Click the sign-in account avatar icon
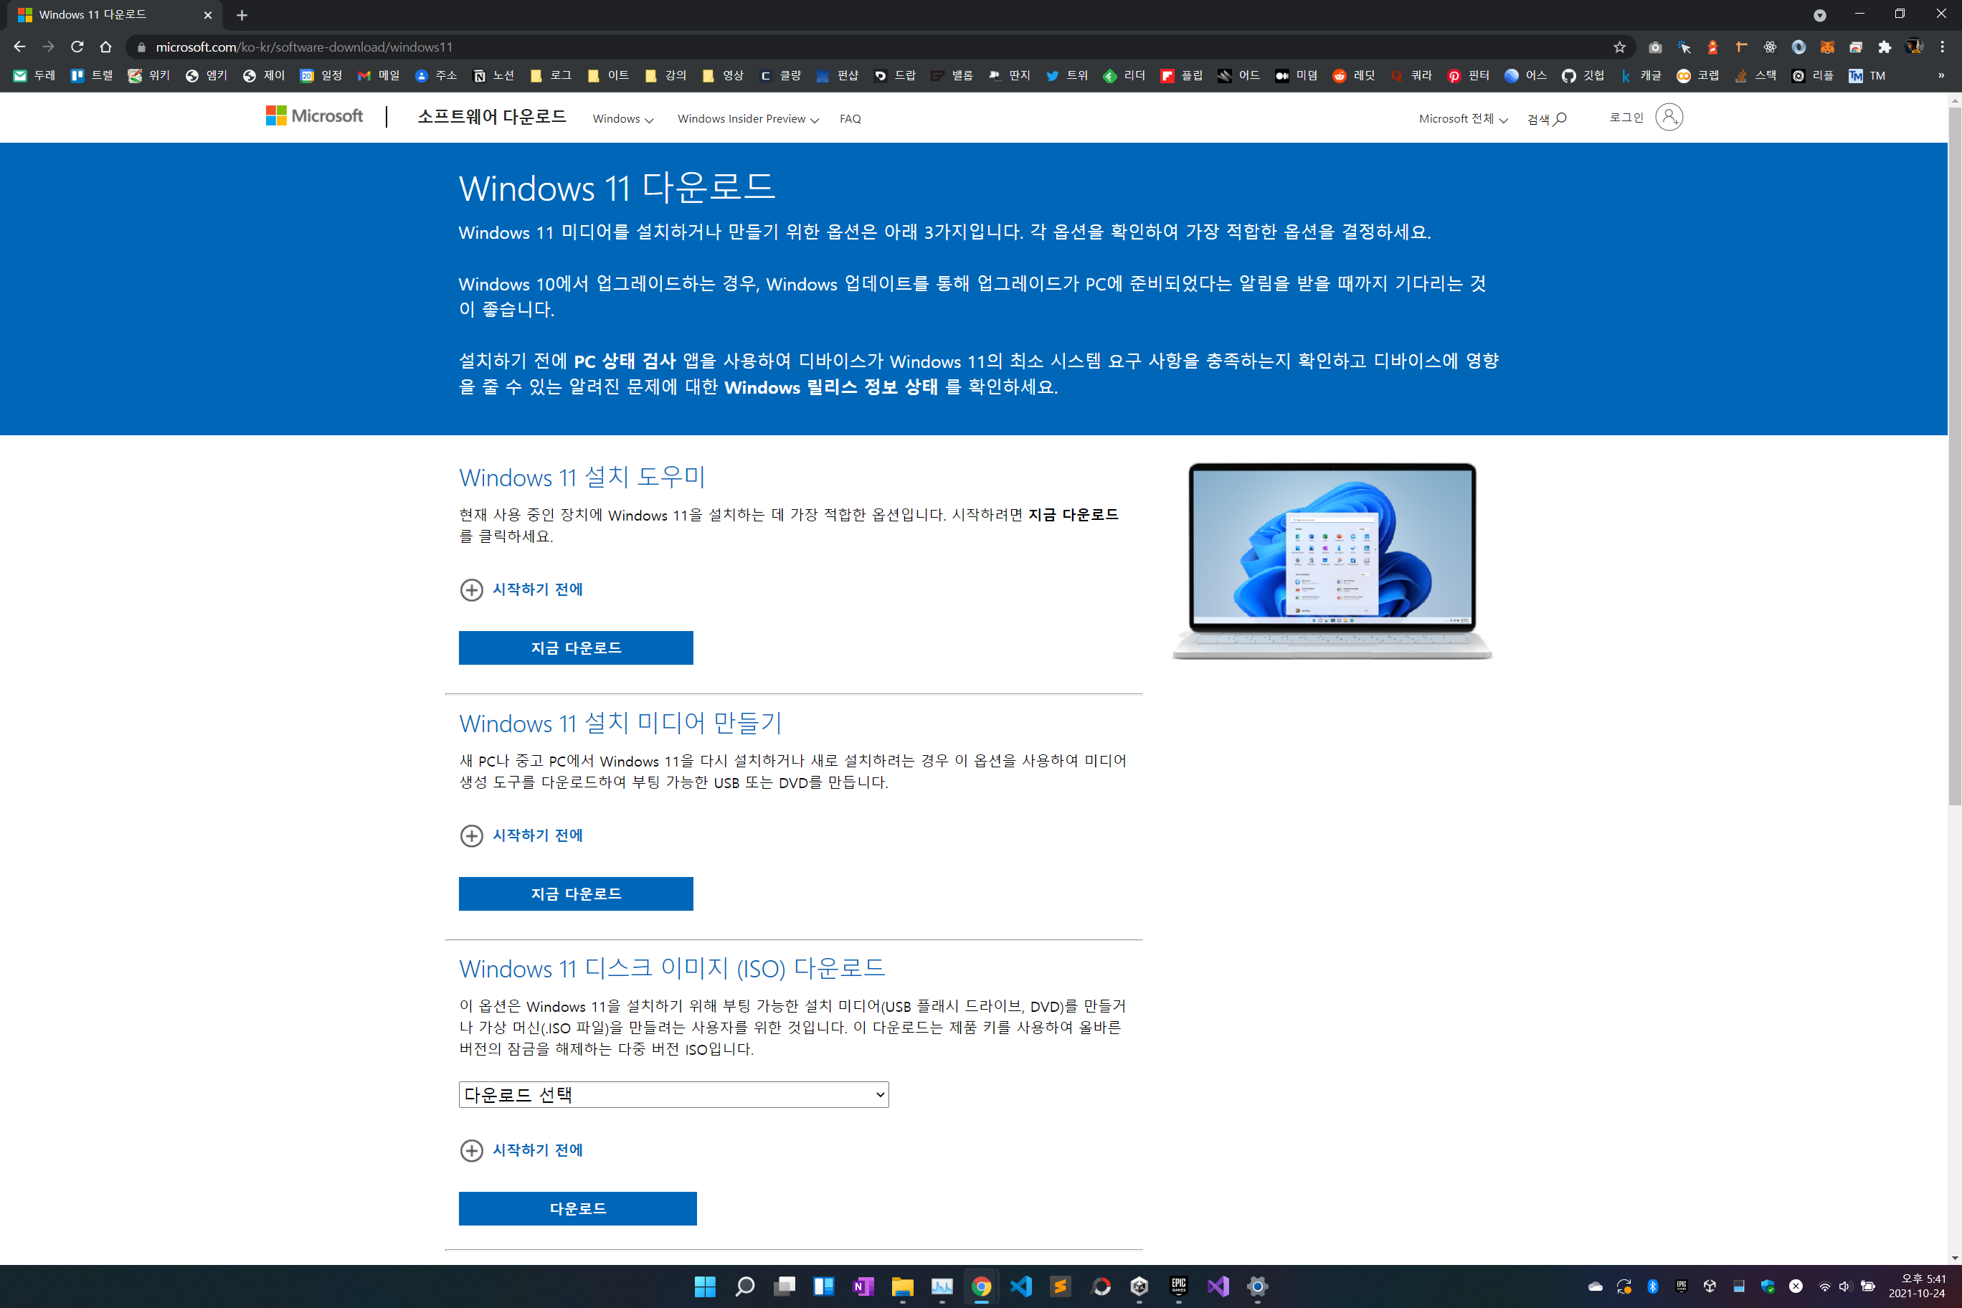 click(1669, 118)
